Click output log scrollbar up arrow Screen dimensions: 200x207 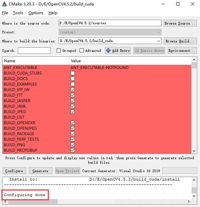[194, 180]
